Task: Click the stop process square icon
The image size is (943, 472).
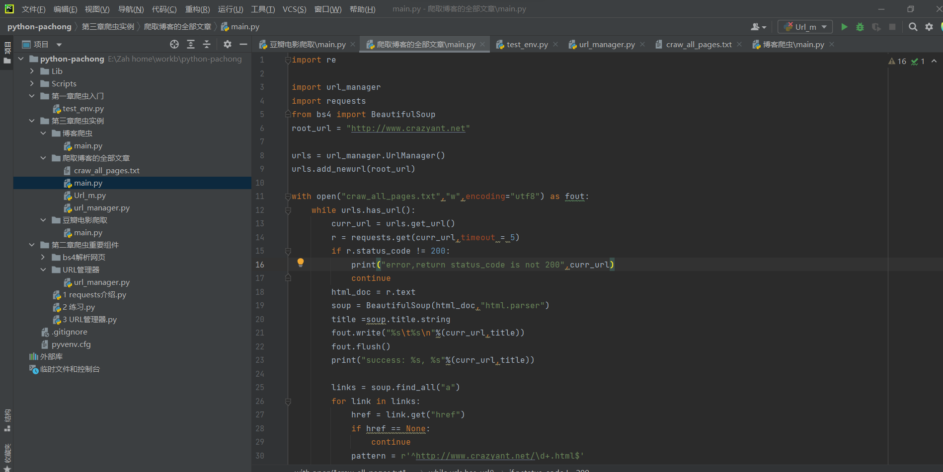Action: [892, 27]
